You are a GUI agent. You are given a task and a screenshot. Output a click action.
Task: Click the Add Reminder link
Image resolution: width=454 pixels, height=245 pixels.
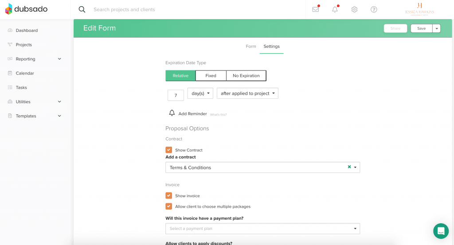[x=192, y=114]
